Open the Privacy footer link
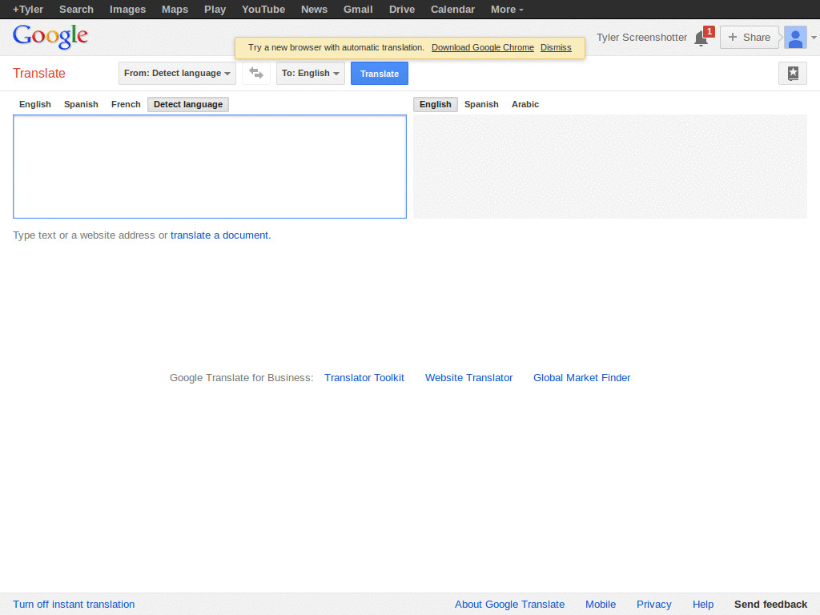Viewport: 820px width, 615px height. 654,604
